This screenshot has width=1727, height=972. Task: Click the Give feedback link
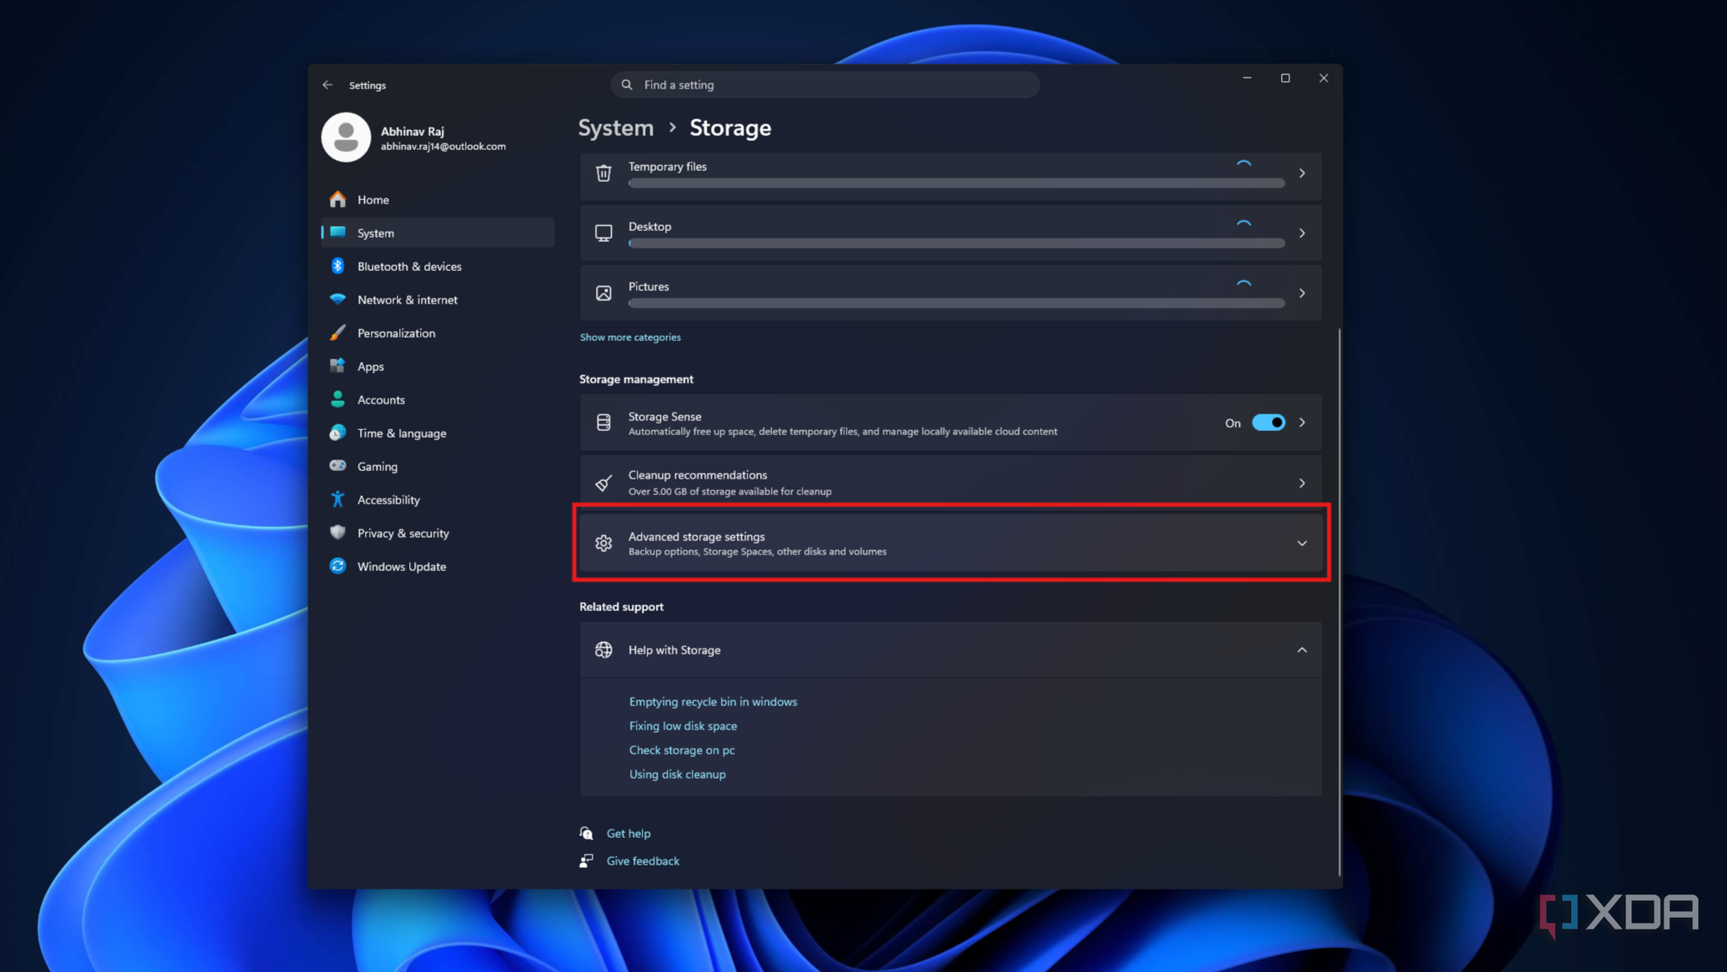click(x=643, y=861)
